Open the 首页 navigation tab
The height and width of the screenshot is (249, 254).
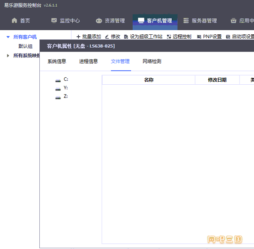(21, 21)
